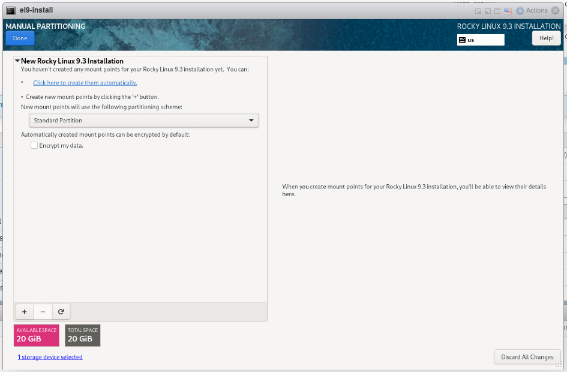
Task: Collapse the New Rocky Linux 9.3 Installation section
Action: pos(17,61)
